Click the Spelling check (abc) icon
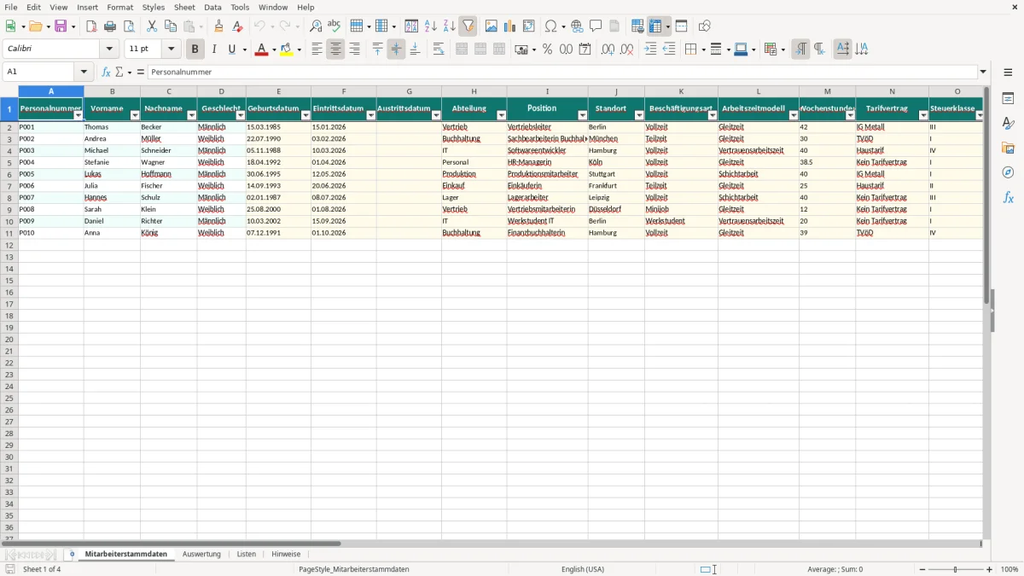1024x576 pixels. [x=335, y=26]
